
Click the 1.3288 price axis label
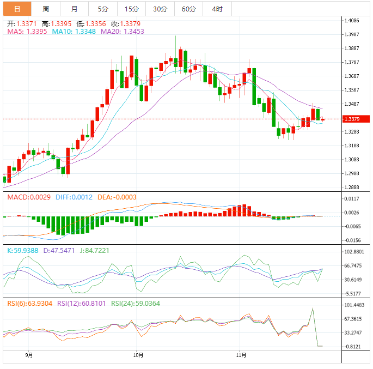[x=352, y=132]
